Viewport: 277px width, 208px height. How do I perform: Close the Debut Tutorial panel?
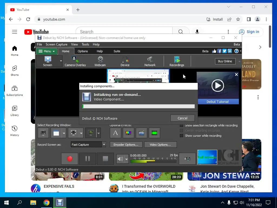[x=236, y=74]
